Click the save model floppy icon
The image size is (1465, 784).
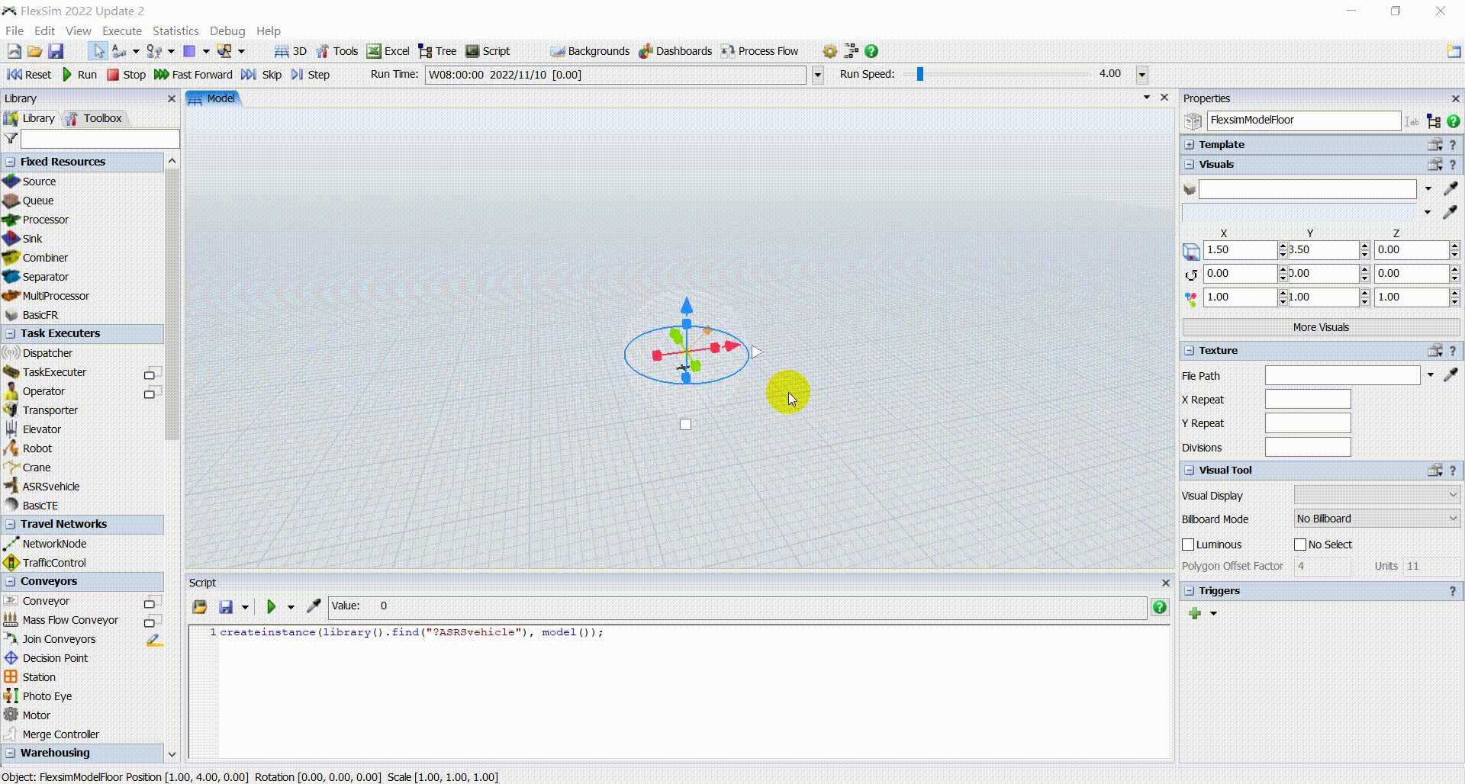(x=56, y=51)
